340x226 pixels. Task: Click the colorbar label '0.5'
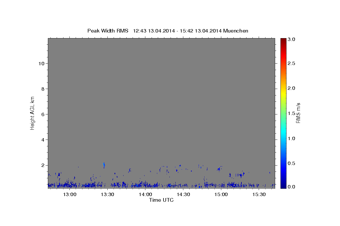[292, 163]
